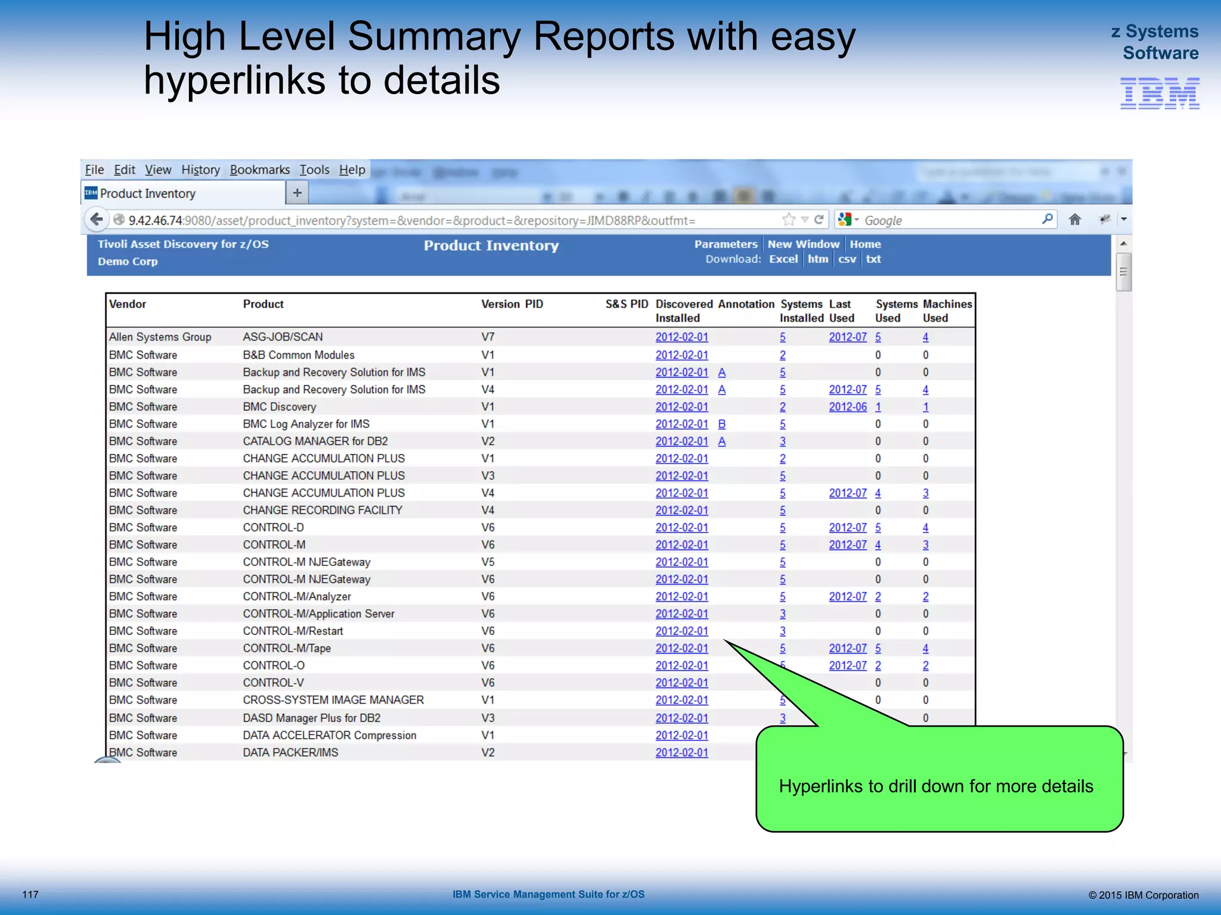This screenshot has width=1221, height=915.
Task: Click DATA ACCELERATOR Compression discovered date
Action: [681, 735]
